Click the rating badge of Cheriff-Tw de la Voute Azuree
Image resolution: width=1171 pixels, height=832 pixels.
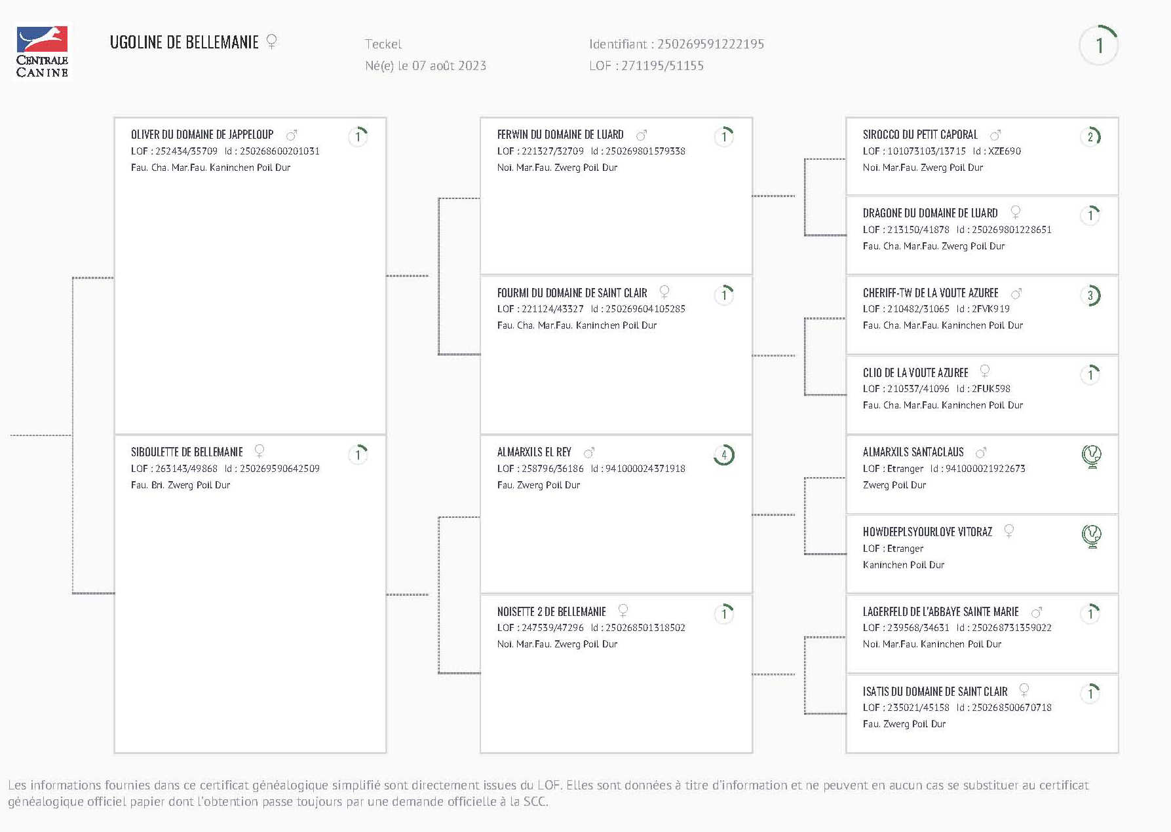(x=1090, y=296)
